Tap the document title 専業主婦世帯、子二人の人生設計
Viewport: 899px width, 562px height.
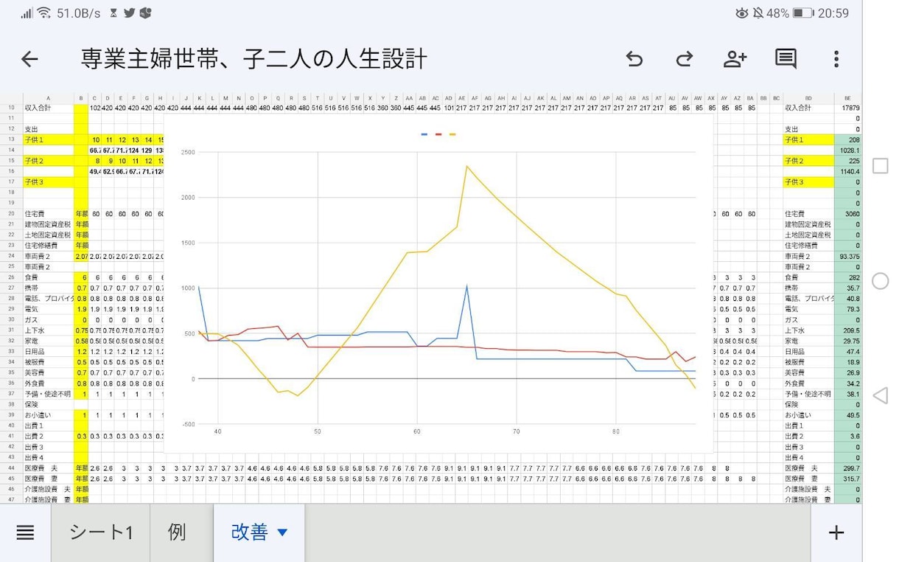tap(253, 59)
